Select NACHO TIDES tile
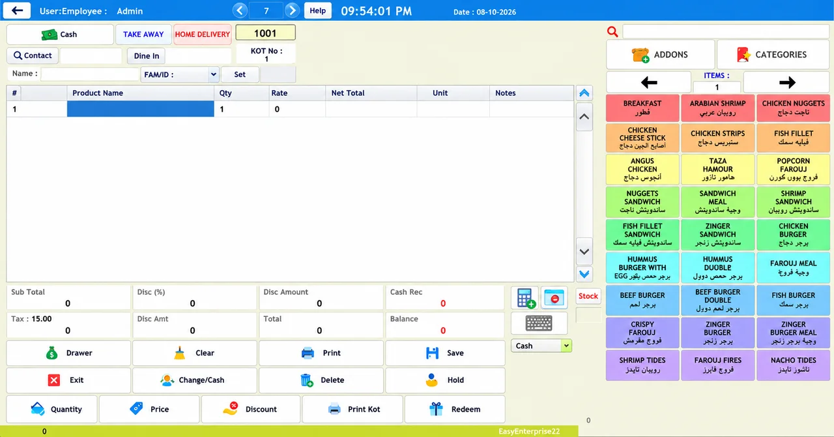Screen dimensions: 834x437 click(794, 365)
